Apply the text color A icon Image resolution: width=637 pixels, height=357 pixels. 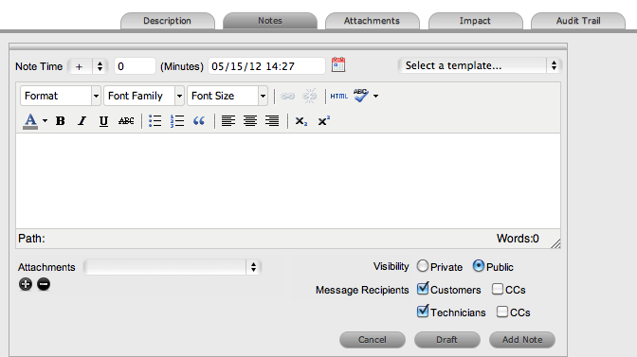(30, 121)
